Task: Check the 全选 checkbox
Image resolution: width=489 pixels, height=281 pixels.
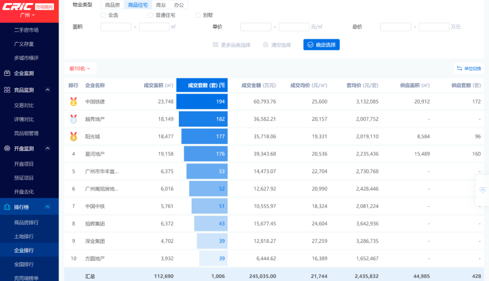Action: [103, 15]
